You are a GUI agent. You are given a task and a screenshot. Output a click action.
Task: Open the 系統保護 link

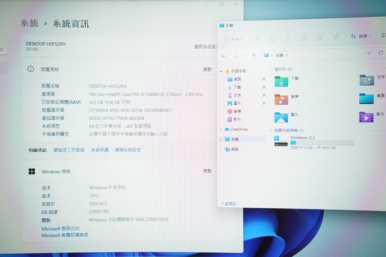tap(100, 150)
